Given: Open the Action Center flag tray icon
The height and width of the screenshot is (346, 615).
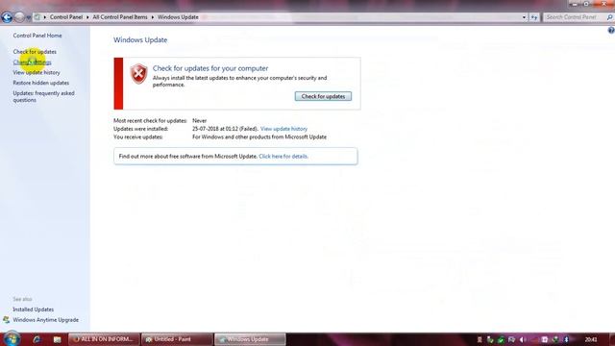Looking at the screenshot, I should tap(511, 339).
